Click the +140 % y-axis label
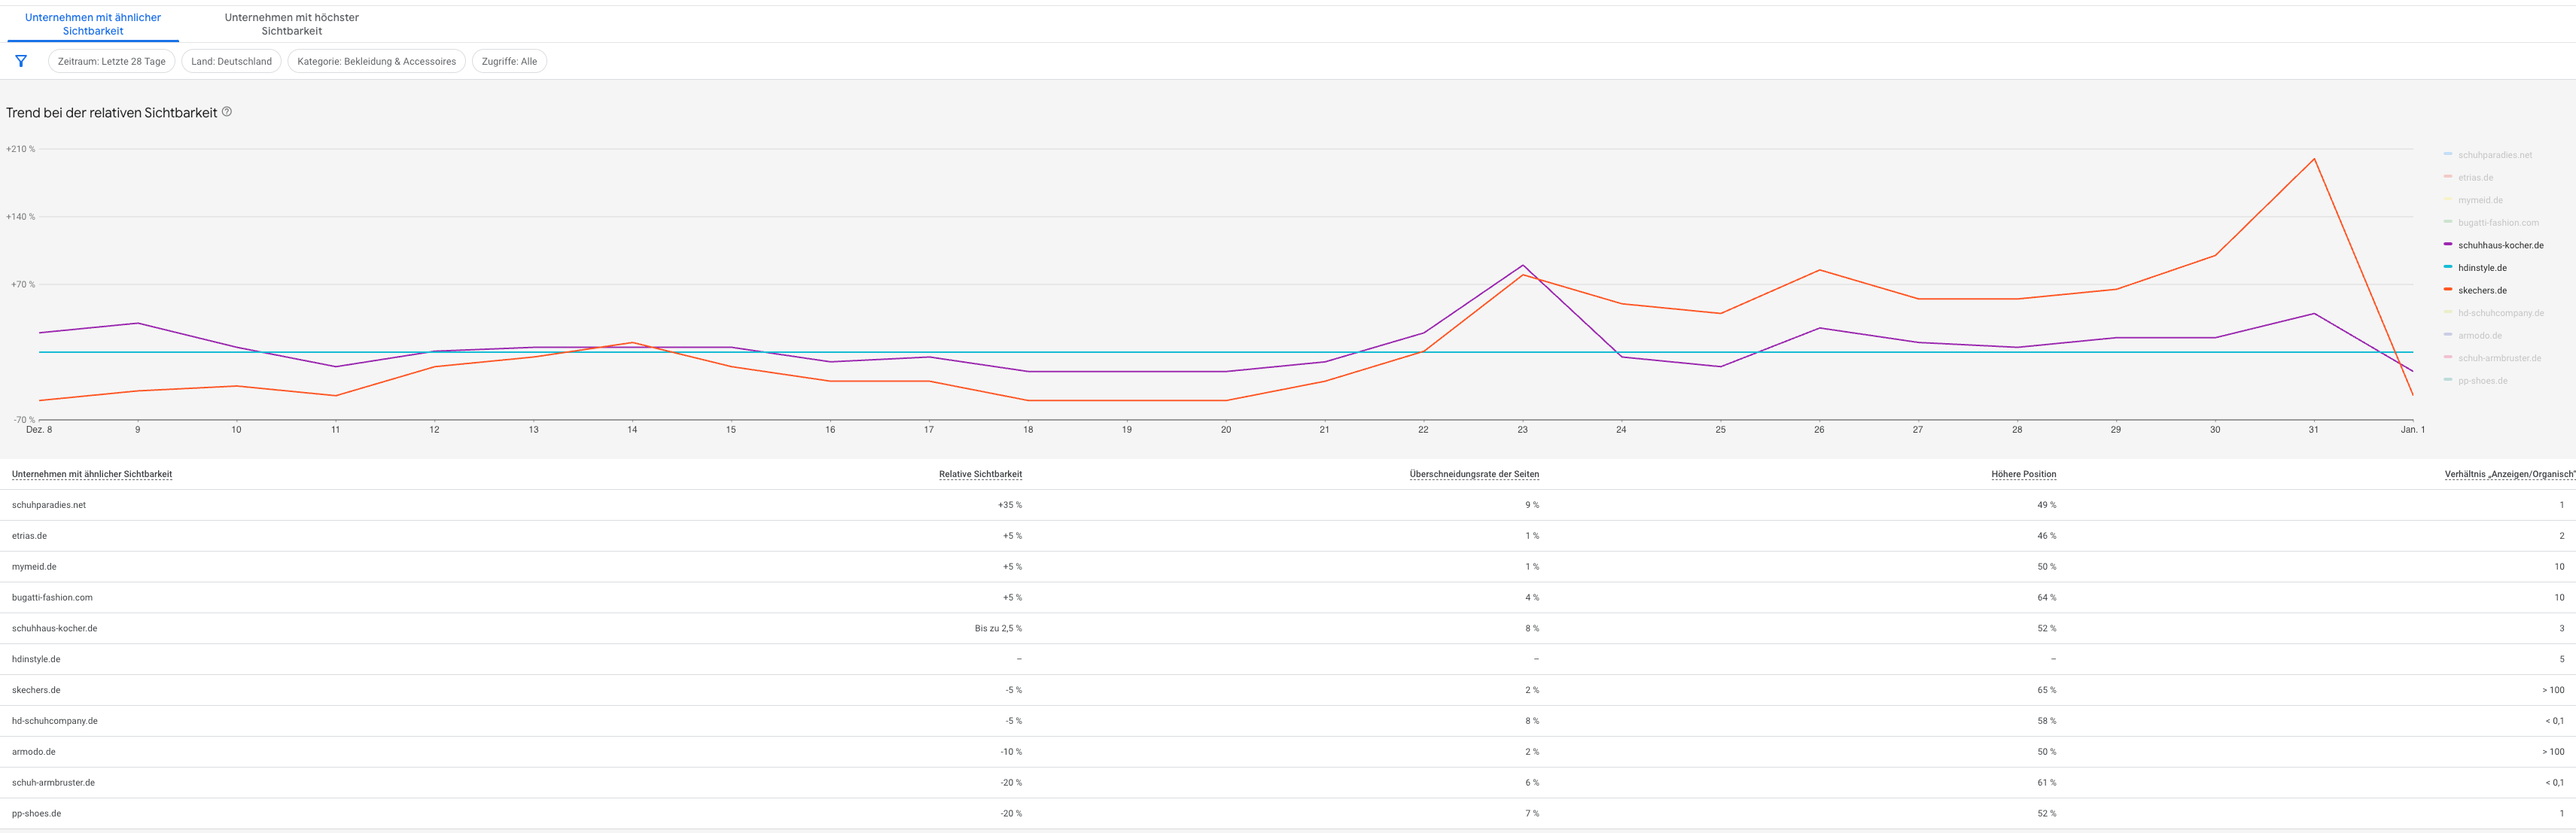The width and height of the screenshot is (2576, 833). [21, 217]
